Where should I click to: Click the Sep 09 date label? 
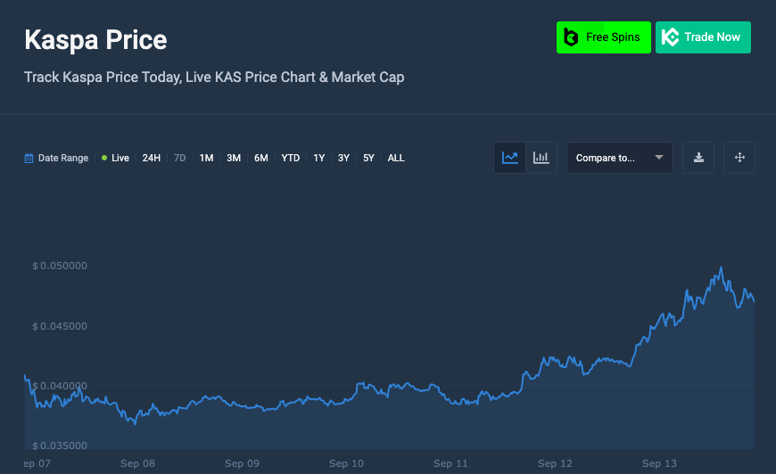(x=242, y=463)
